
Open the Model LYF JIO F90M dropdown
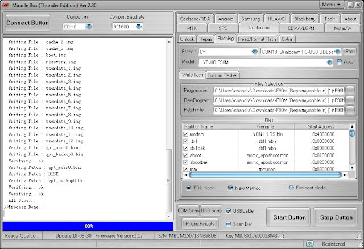point(329,62)
